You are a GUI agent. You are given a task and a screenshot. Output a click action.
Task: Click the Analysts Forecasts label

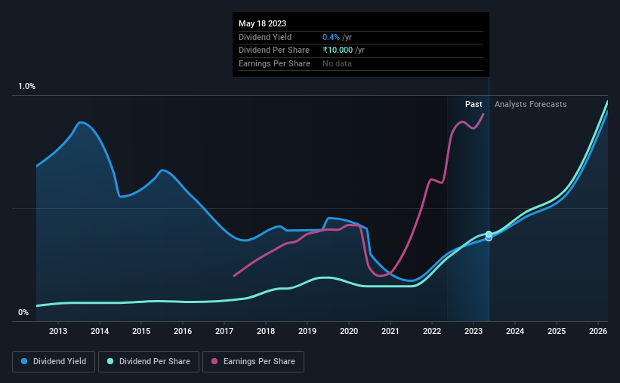coord(531,104)
